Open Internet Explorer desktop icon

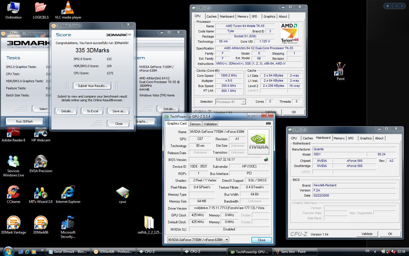point(68,195)
